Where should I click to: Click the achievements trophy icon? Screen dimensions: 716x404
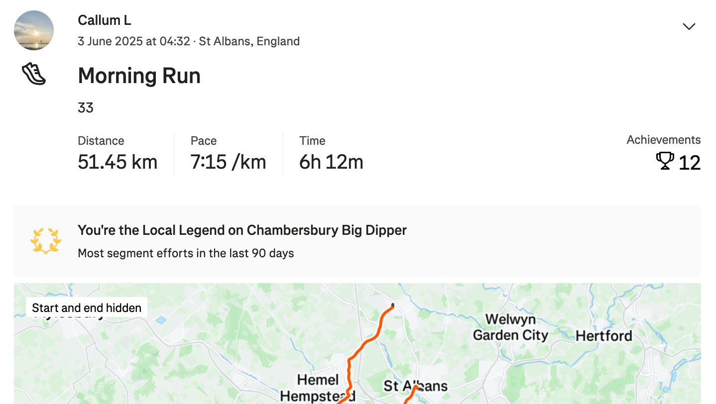[x=665, y=161]
